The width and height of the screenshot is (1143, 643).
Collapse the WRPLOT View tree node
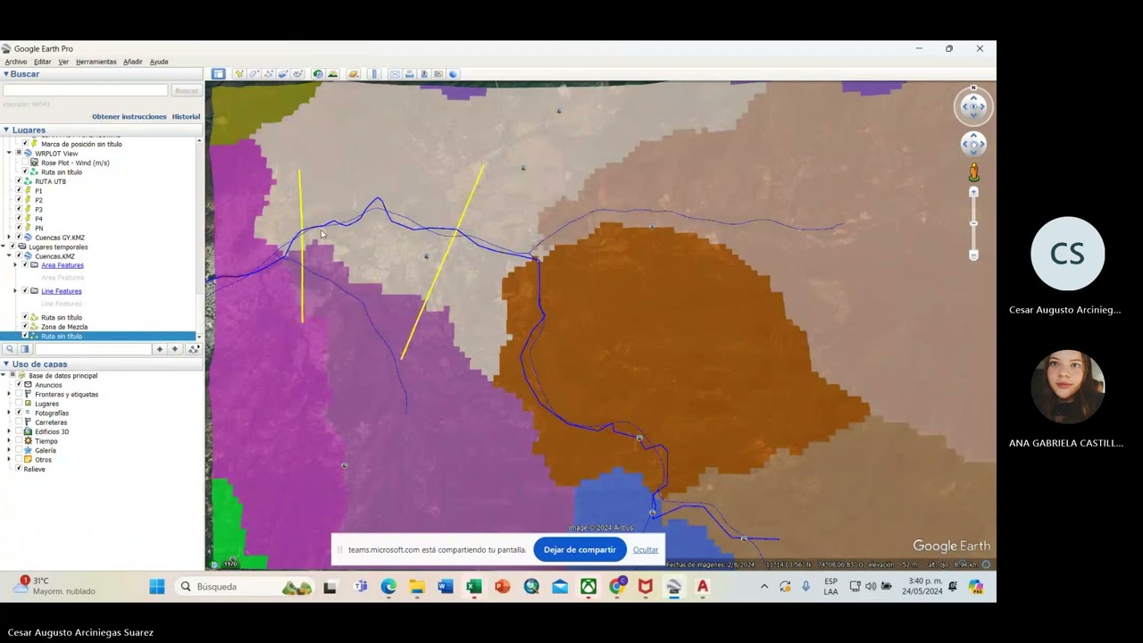[x=9, y=154]
